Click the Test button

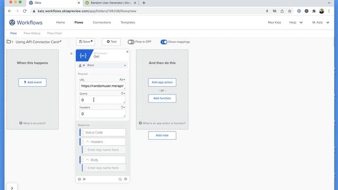pyautogui.click(x=111, y=42)
